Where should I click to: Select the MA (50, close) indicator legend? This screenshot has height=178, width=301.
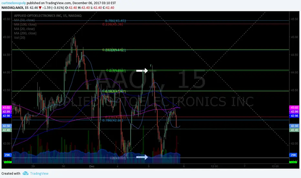pos(24,20)
